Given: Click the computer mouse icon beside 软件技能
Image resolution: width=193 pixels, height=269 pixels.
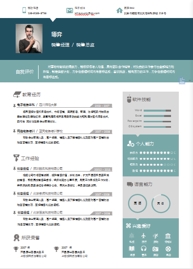Looking at the screenshot, I should click(x=129, y=99).
